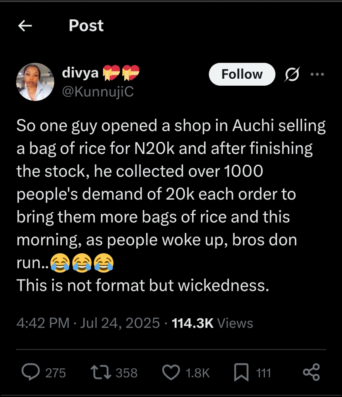Click the 358 reposts count
Screen dimensions: 342x397
coord(127,373)
